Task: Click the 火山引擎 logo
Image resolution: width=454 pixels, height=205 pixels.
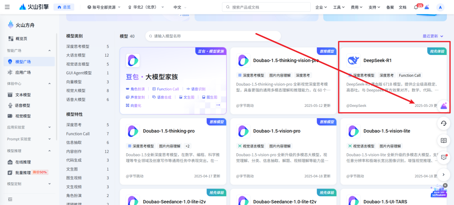Action: click(x=34, y=7)
